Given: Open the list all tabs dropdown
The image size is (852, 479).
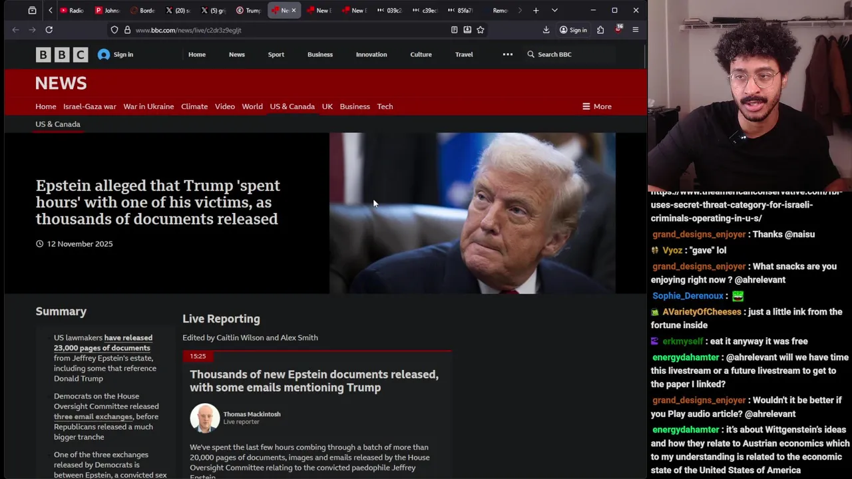Looking at the screenshot, I should (x=554, y=11).
